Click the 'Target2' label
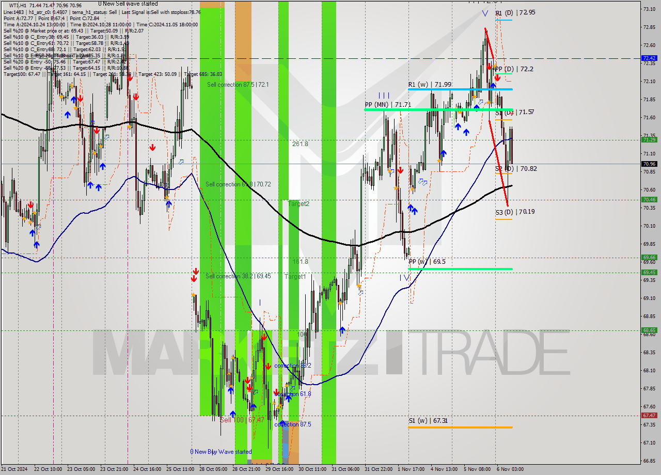 (298, 204)
